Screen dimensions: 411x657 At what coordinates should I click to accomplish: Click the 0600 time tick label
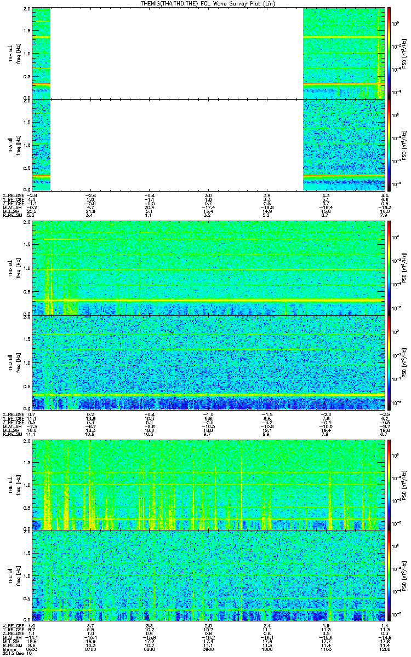(x=33, y=648)
